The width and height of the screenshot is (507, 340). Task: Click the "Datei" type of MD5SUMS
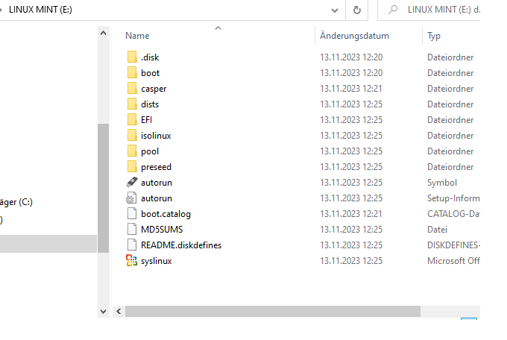[437, 230]
